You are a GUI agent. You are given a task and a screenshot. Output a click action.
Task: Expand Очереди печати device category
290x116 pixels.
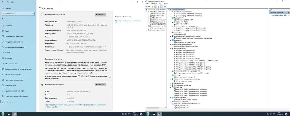click(x=170, y=83)
